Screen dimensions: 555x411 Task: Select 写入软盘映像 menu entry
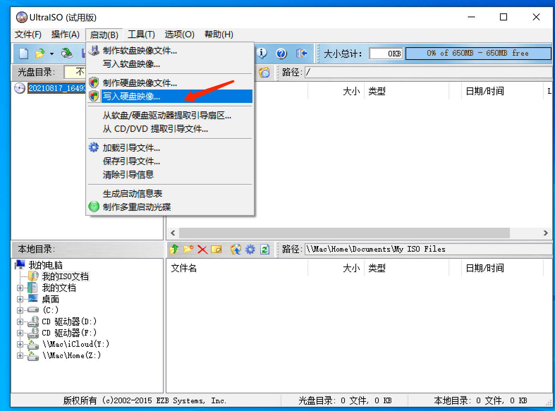click(x=170, y=64)
